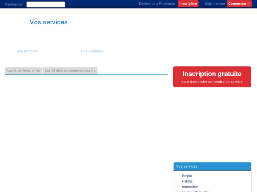Click the first 'une annonce' link on the left

28,51
